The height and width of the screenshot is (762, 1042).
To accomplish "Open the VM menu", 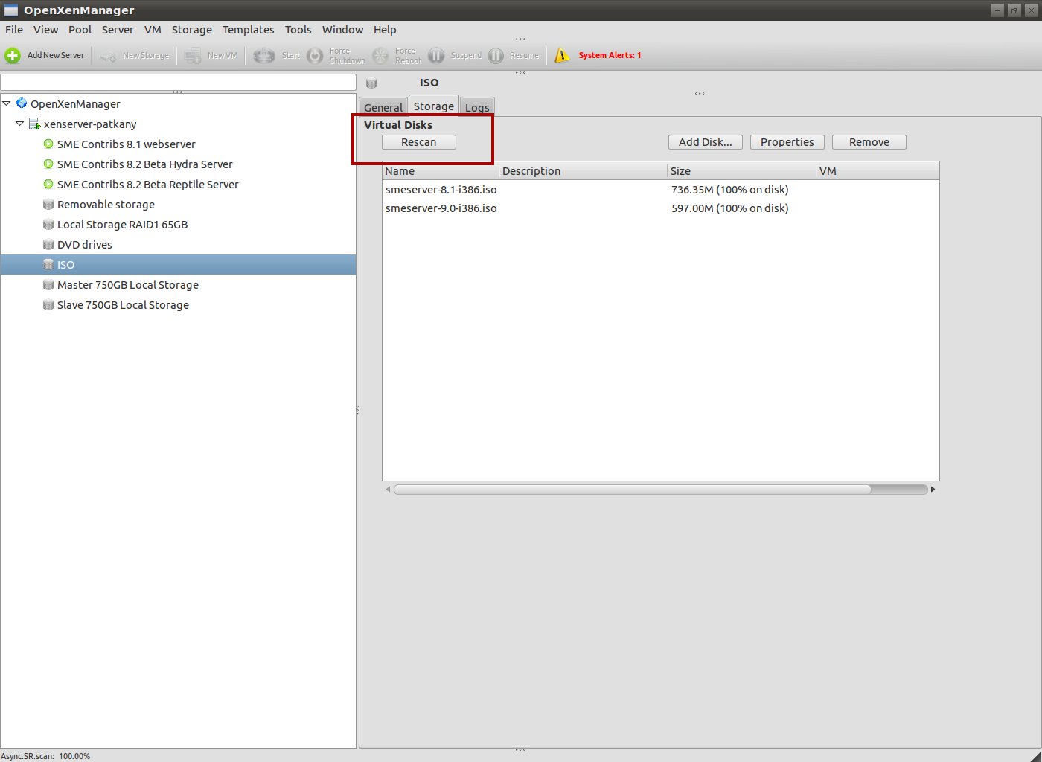I will tap(153, 30).
